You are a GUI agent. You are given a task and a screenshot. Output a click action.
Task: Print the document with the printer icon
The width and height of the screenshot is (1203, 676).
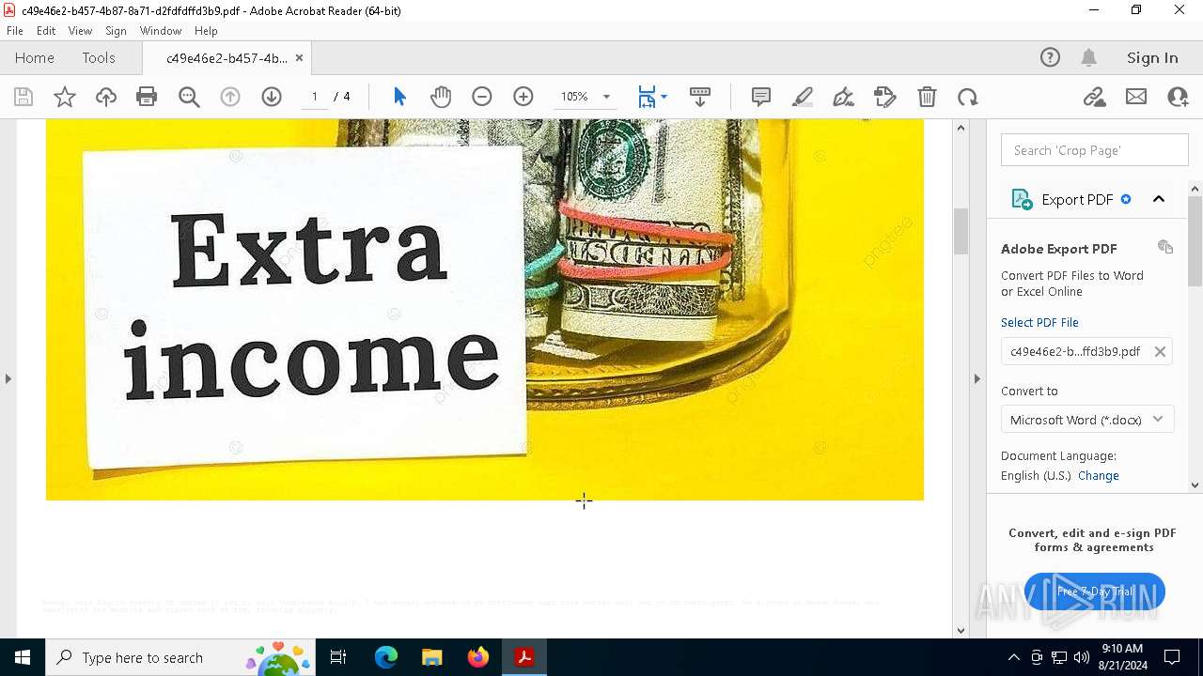point(147,97)
